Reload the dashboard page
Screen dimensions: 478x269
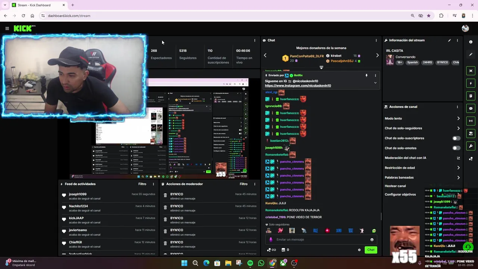click(23, 16)
